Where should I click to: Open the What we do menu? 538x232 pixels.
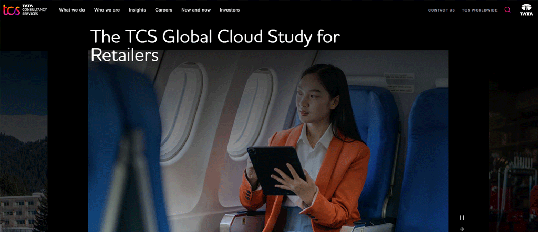[x=72, y=10]
